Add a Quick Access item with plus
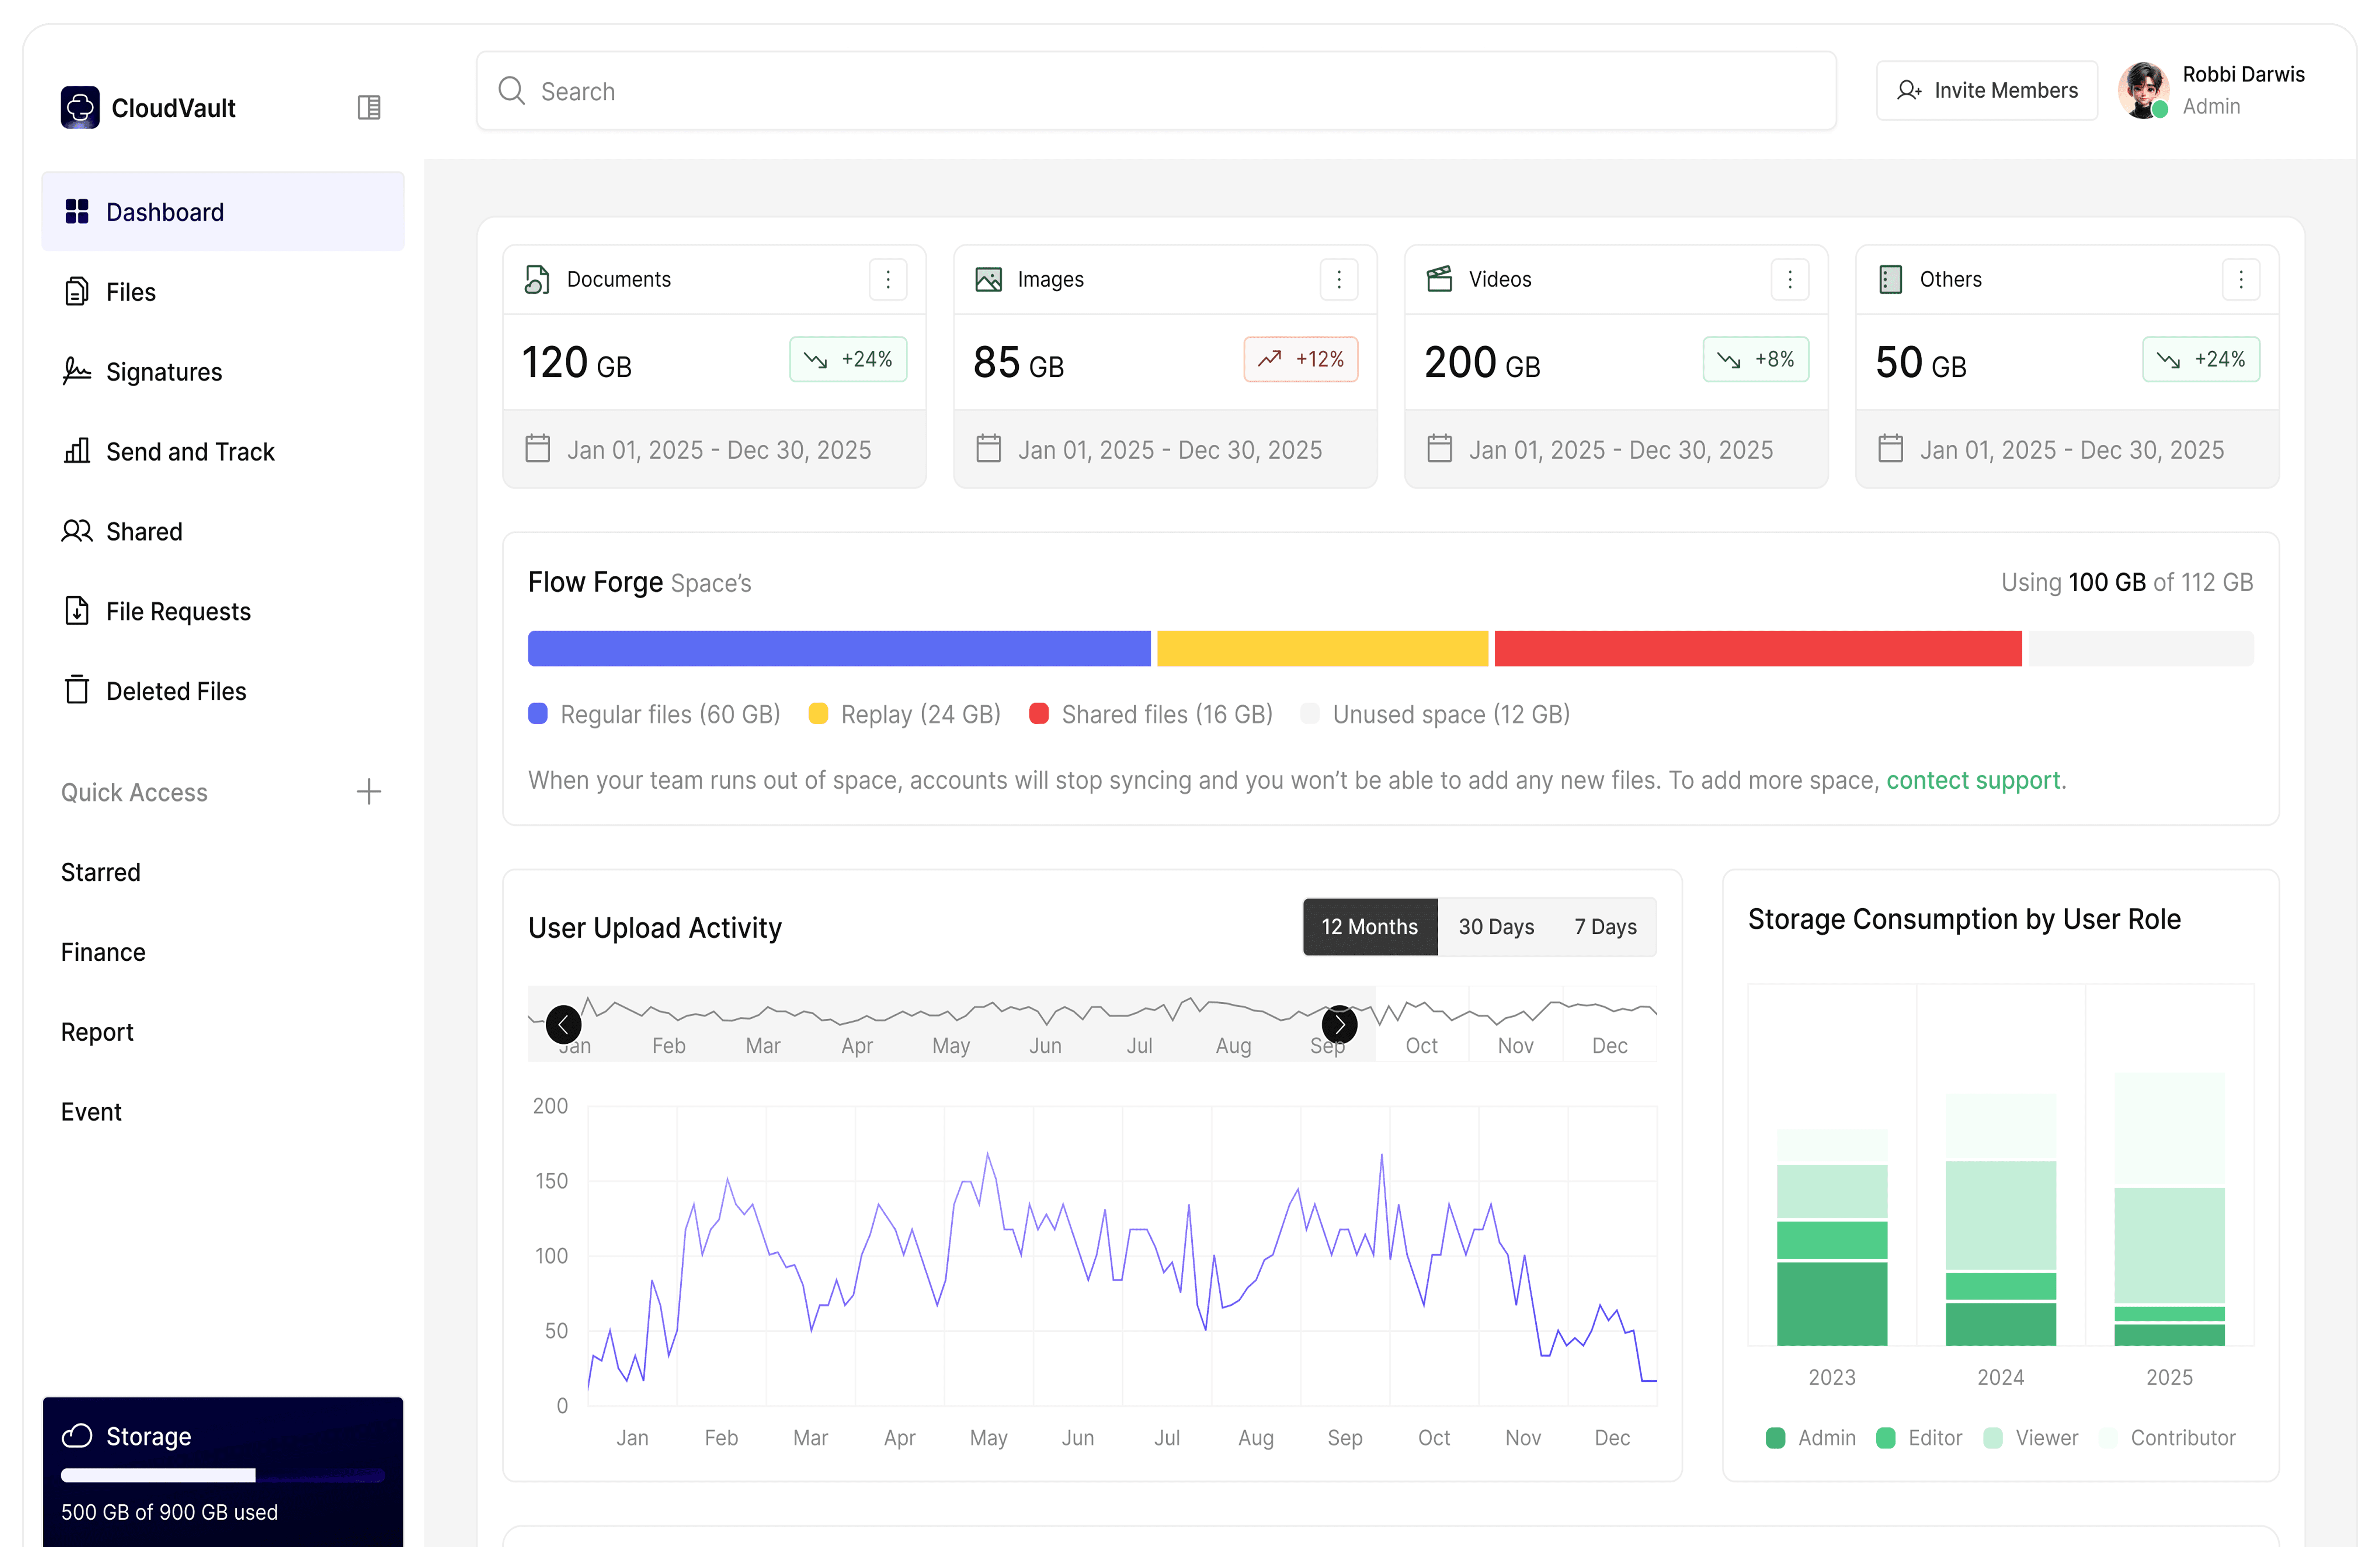Screen dimensions: 2380x1547 pyautogui.click(x=369, y=792)
